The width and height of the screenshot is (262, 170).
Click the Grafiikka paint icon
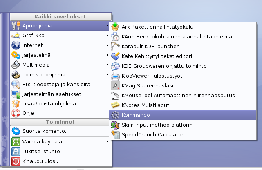click(x=16, y=36)
